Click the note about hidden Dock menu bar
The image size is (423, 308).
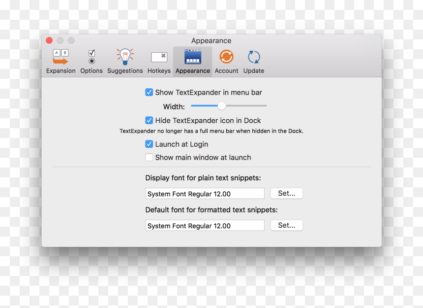click(211, 131)
